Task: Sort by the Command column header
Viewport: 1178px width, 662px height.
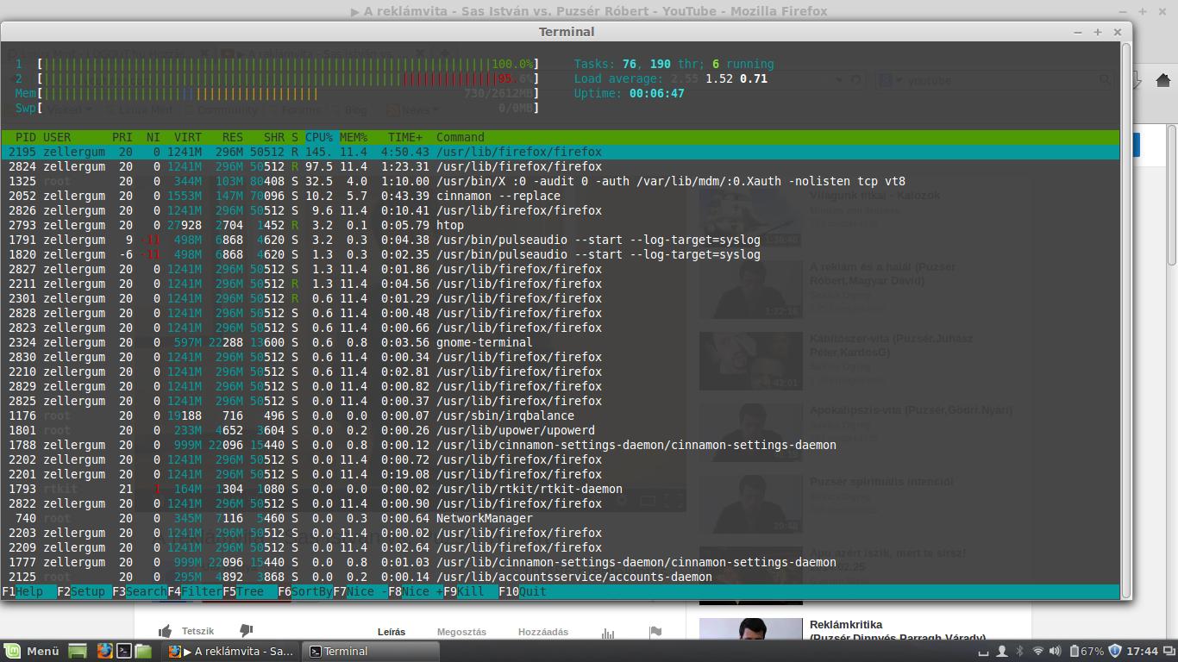Action: point(461,137)
